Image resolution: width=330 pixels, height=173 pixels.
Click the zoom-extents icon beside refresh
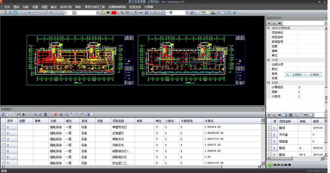point(16,13)
